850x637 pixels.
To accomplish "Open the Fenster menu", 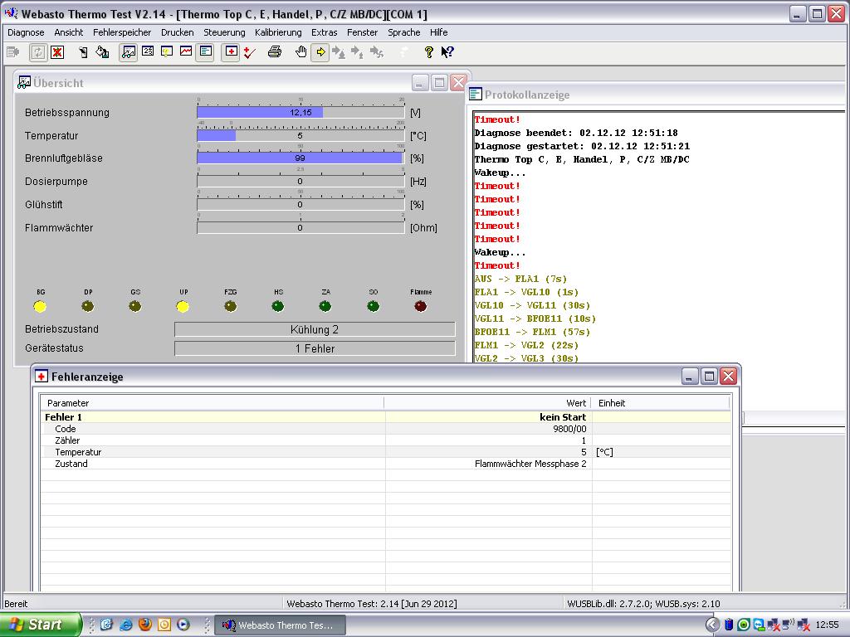I will click(362, 32).
